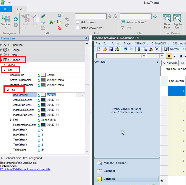Image resolution: width=186 pixels, height=185 pixels.
Task: Open Ribbon Form preview
Action: tap(167, 22)
